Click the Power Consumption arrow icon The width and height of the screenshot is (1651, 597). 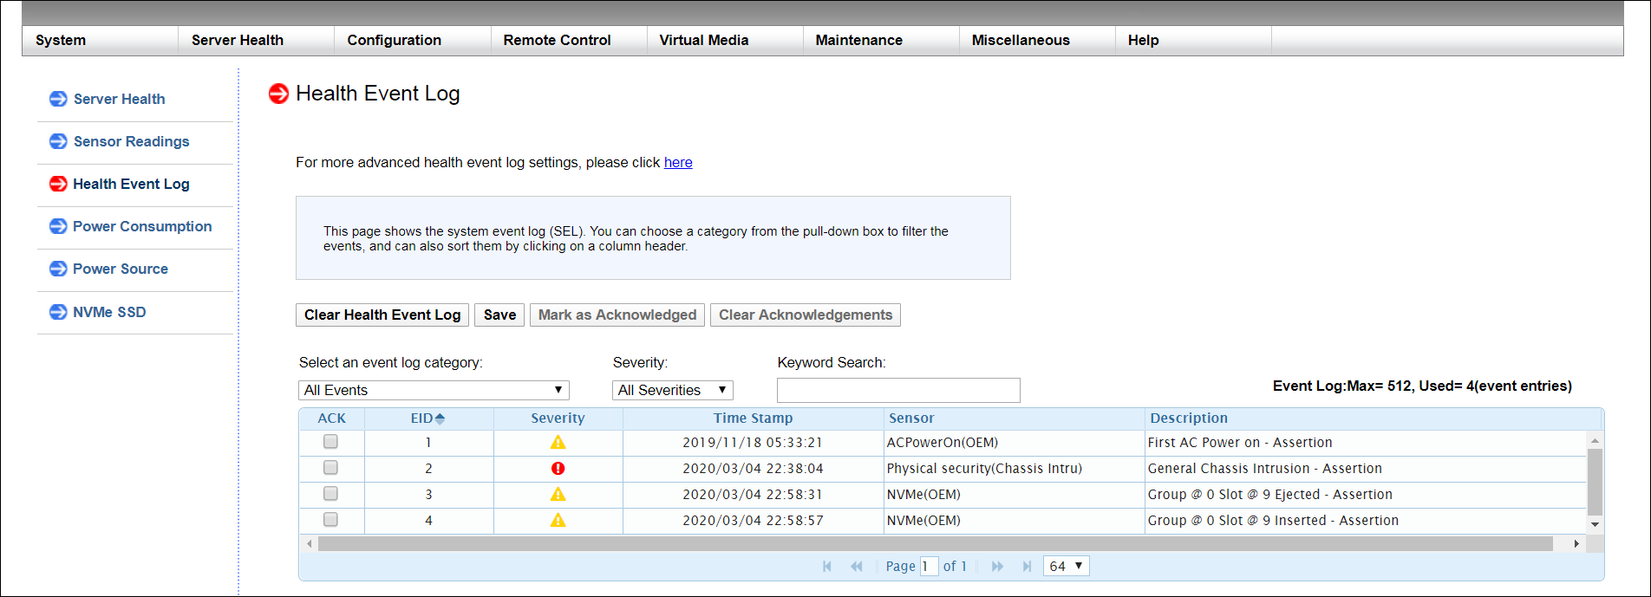58,226
